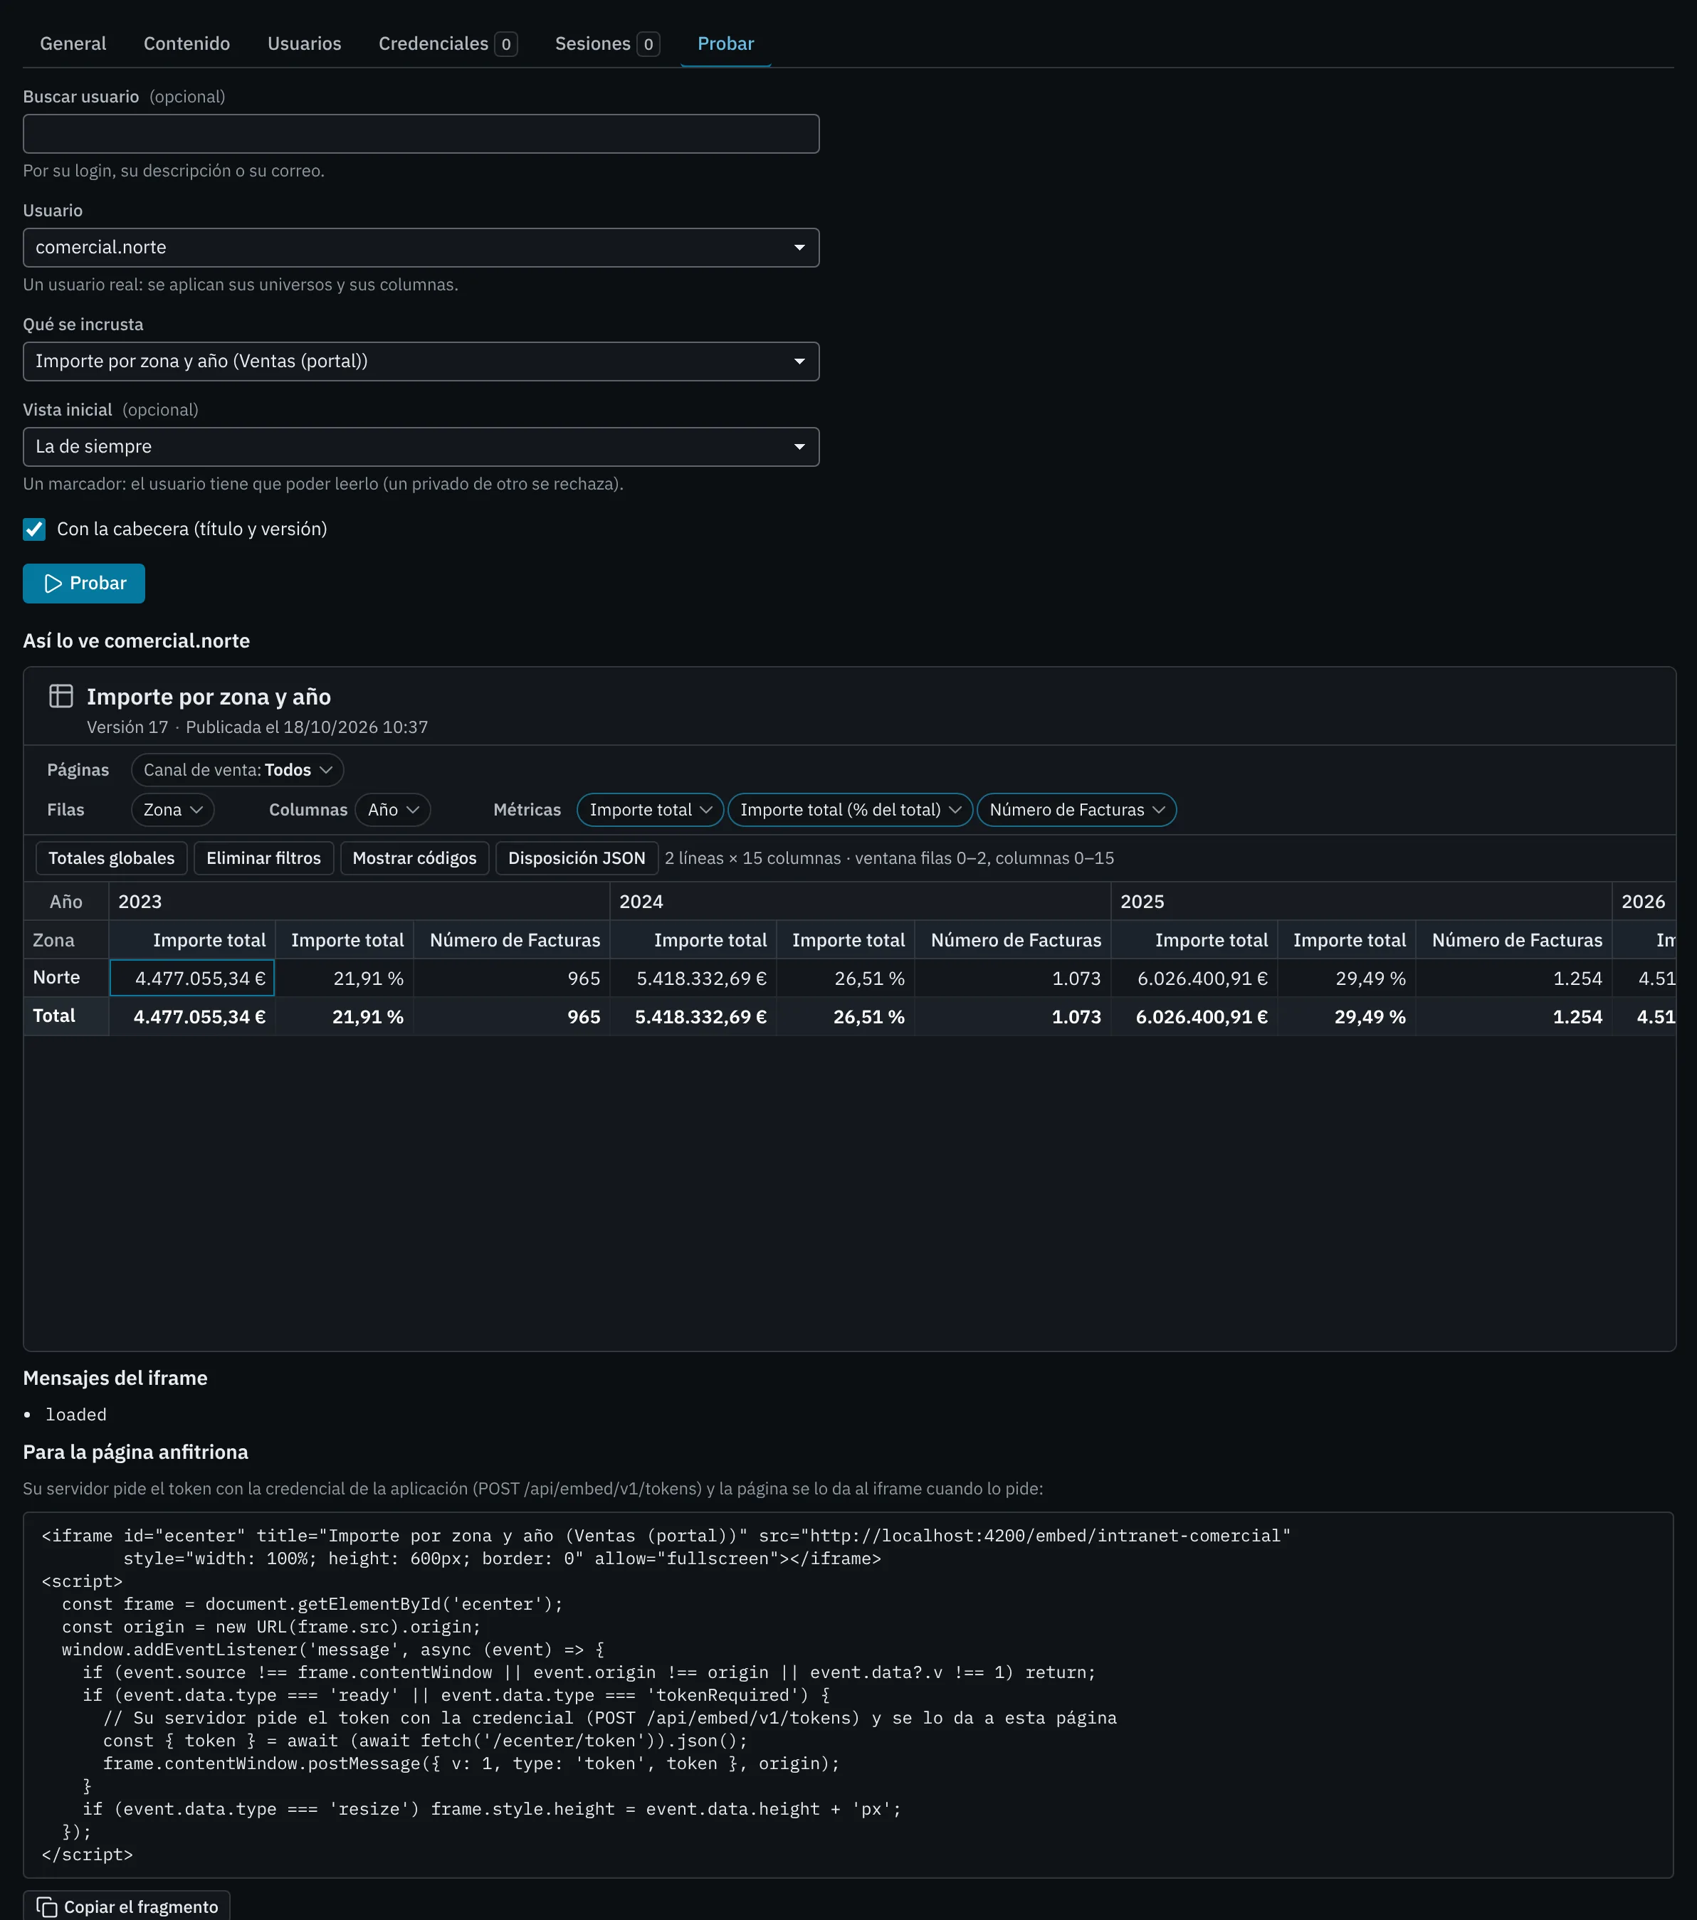1697x1920 pixels.
Task: Click the table icon beside Importe por zona y año
Action: point(61,696)
